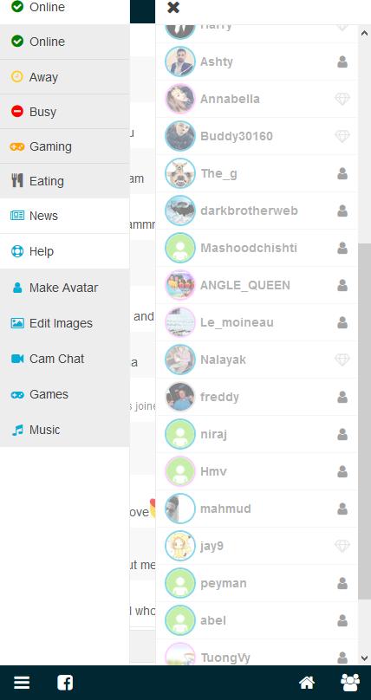Open the hamburger menu icon in bottom bar
This screenshot has height=700, width=371.
pos(22,682)
